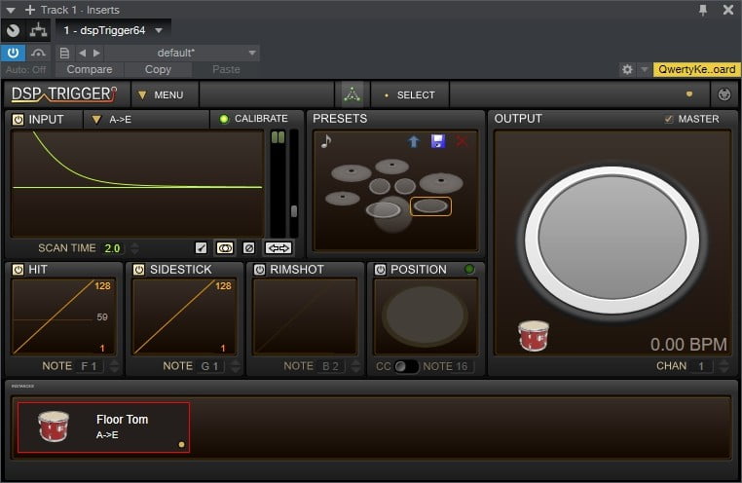Image resolution: width=742 pixels, height=483 pixels.
Task: Click the double-arrow icon below input graph
Action: click(278, 248)
